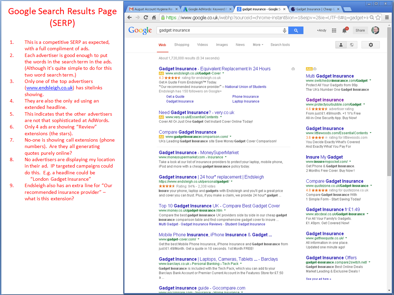Viewport: 394px width, 295px height.
Task: Expand arrow next to gadgetinsurancecomparison.com URL
Action: [x=230, y=137]
